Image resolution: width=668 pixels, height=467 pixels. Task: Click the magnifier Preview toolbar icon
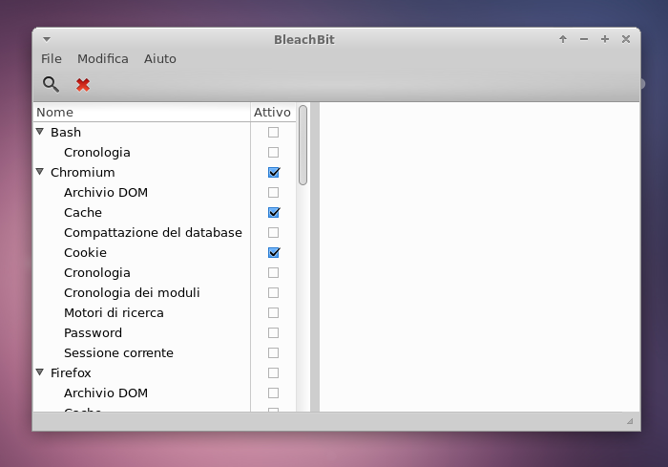[x=51, y=84]
